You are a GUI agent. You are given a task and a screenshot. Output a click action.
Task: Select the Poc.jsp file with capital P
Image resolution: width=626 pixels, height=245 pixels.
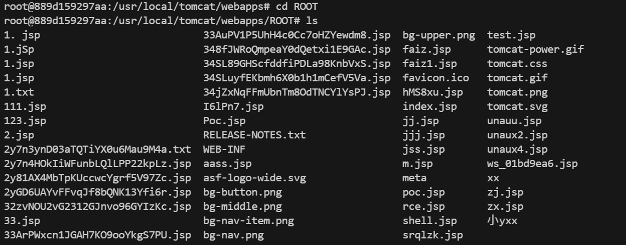[224, 121]
